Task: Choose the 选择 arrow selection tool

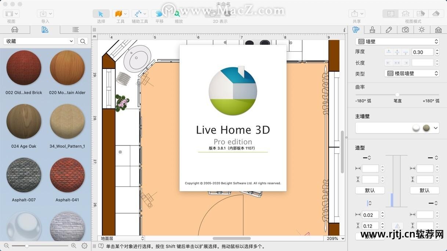Action: tap(101, 14)
